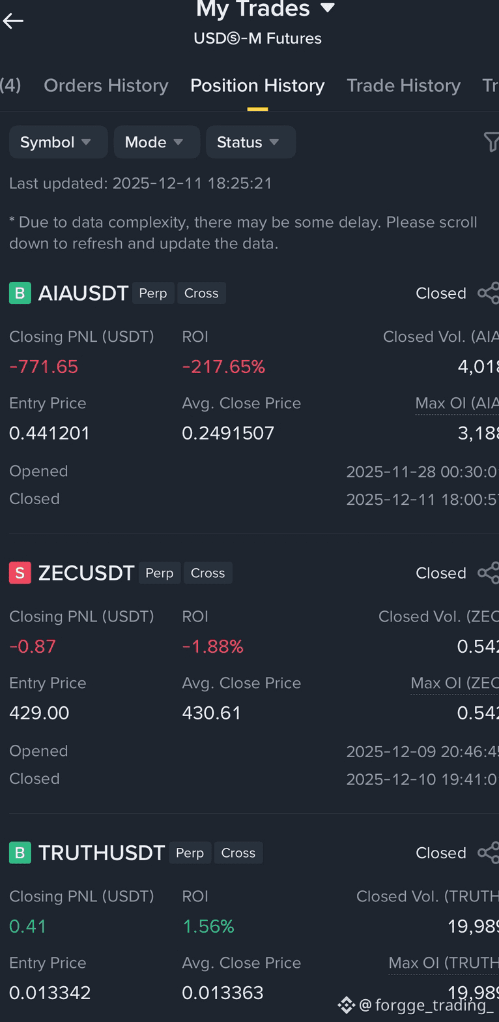Open the Status filter dropdown
Screen dimensions: 499x1022
coord(251,142)
